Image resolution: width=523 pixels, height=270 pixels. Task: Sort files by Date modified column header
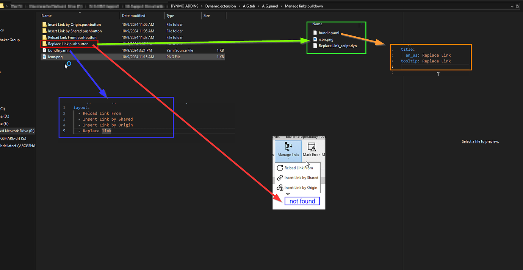[x=133, y=16]
